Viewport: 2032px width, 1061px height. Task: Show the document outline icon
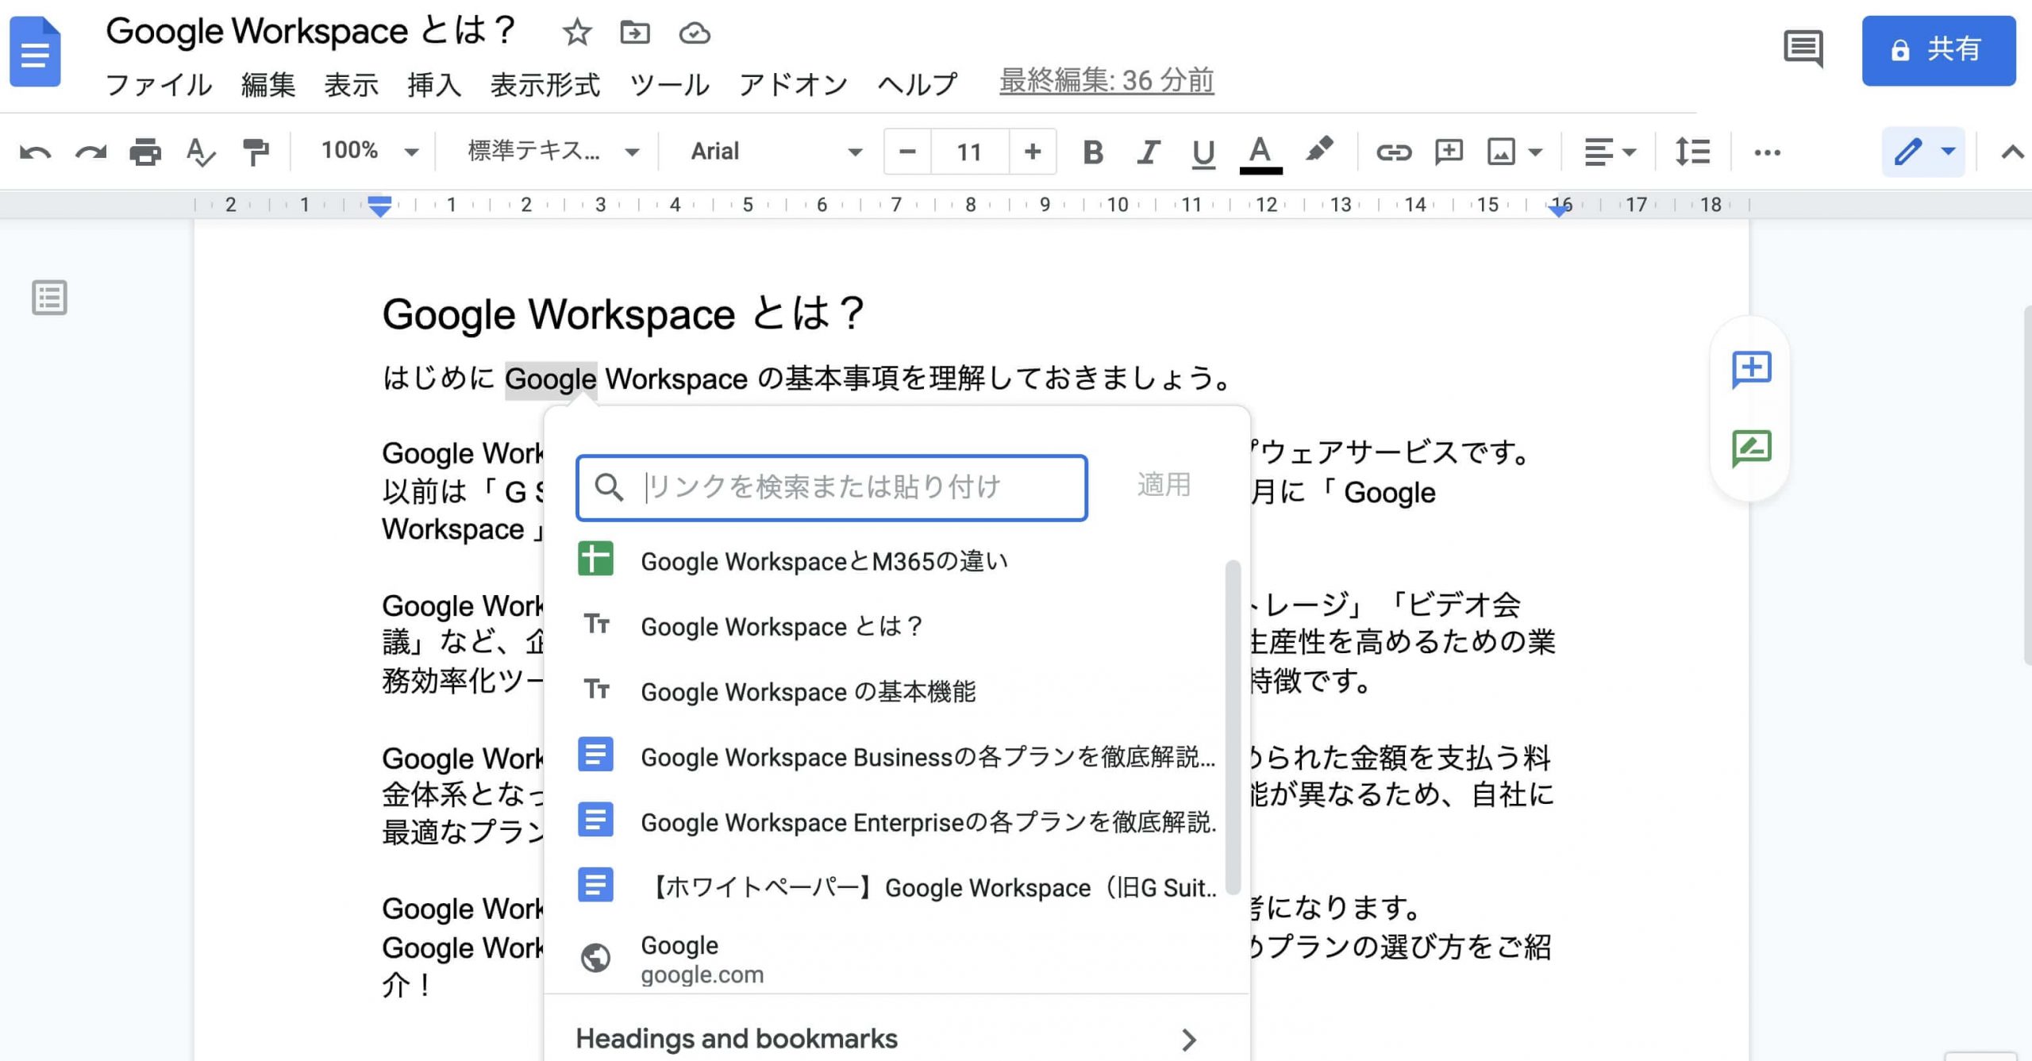49,298
